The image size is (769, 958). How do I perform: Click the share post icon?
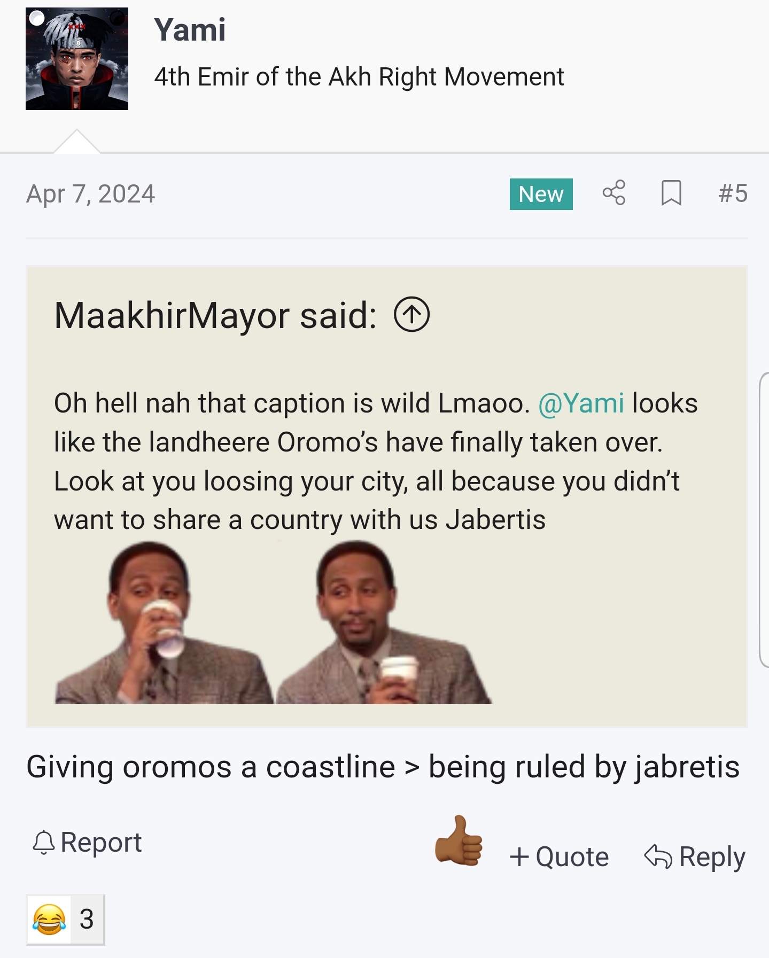[x=613, y=193]
